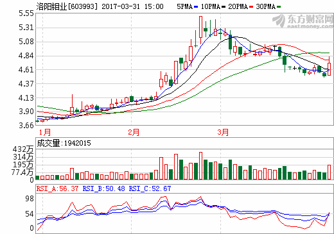This screenshot has height=234, width=334.
Task: Click the 10PMA legend label
Action: click(x=211, y=6)
